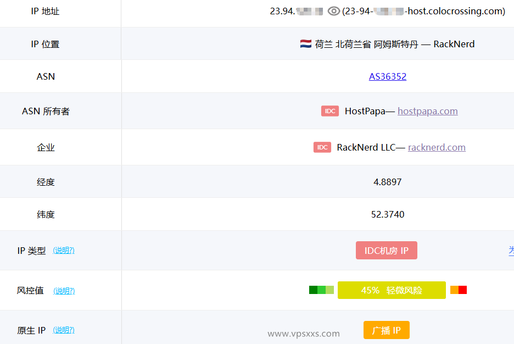Open the explanation link next to 风控值

click(x=64, y=291)
